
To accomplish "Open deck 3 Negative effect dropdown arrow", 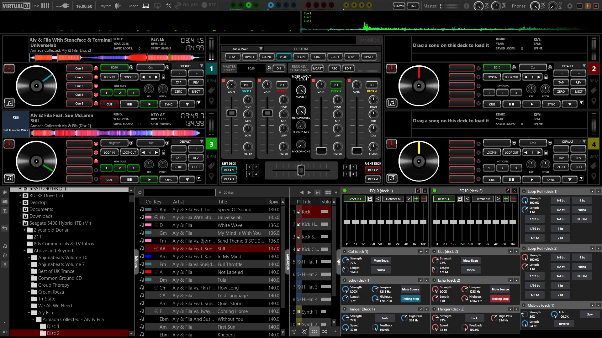I will (x=131, y=143).
